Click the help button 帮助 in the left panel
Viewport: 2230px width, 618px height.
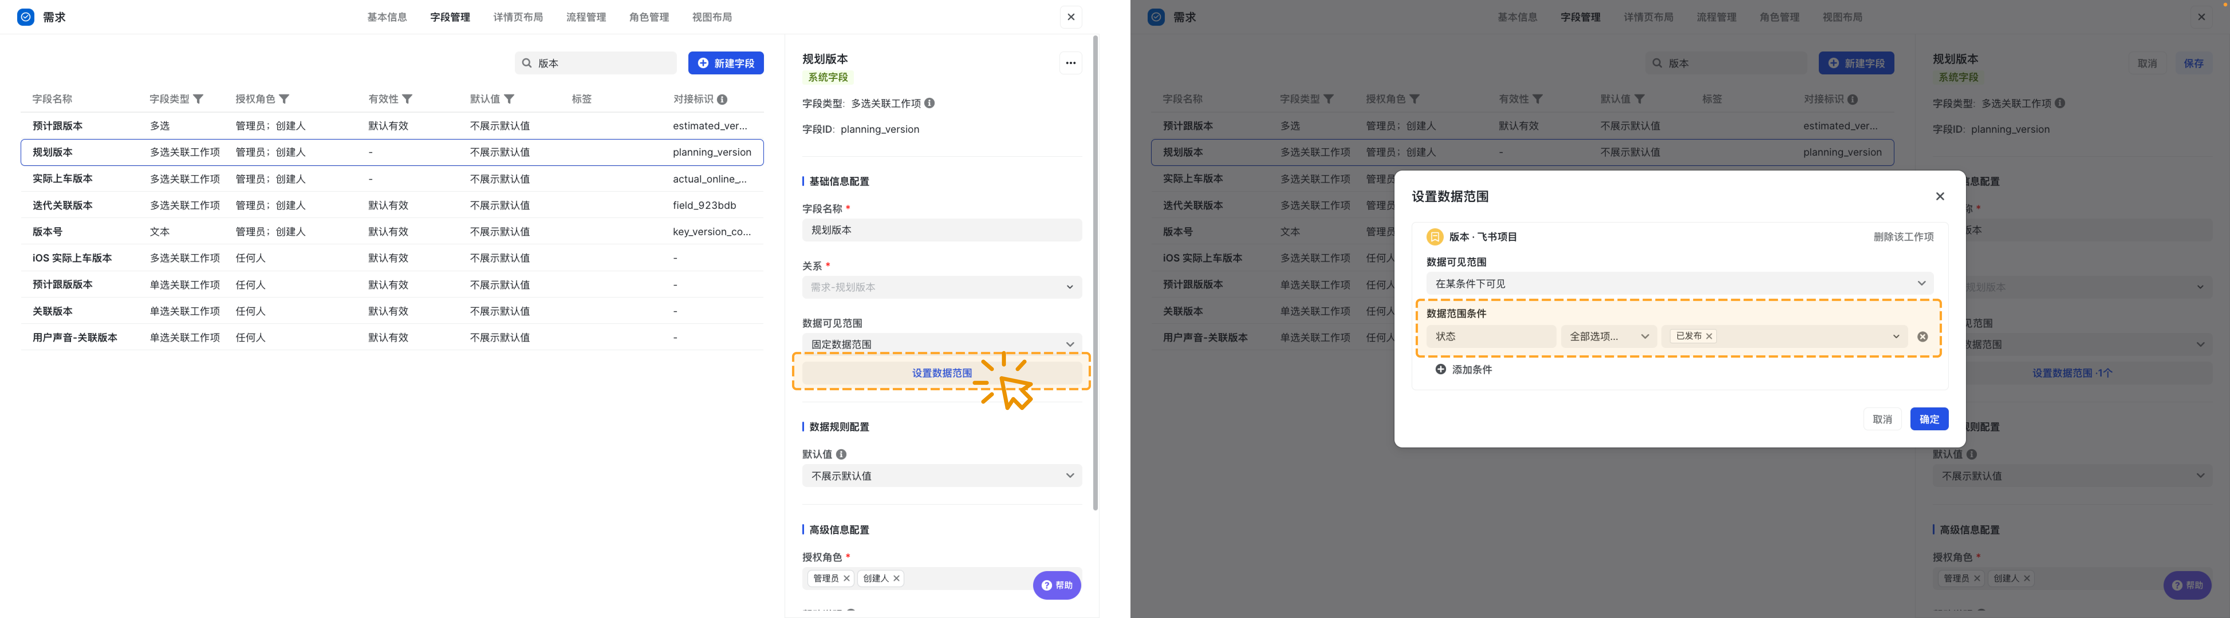click(1057, 585)
